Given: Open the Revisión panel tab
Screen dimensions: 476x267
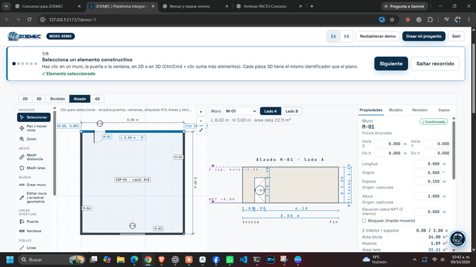Looking at the screenshot, I should pyautogui.click(x=419, y=110).
